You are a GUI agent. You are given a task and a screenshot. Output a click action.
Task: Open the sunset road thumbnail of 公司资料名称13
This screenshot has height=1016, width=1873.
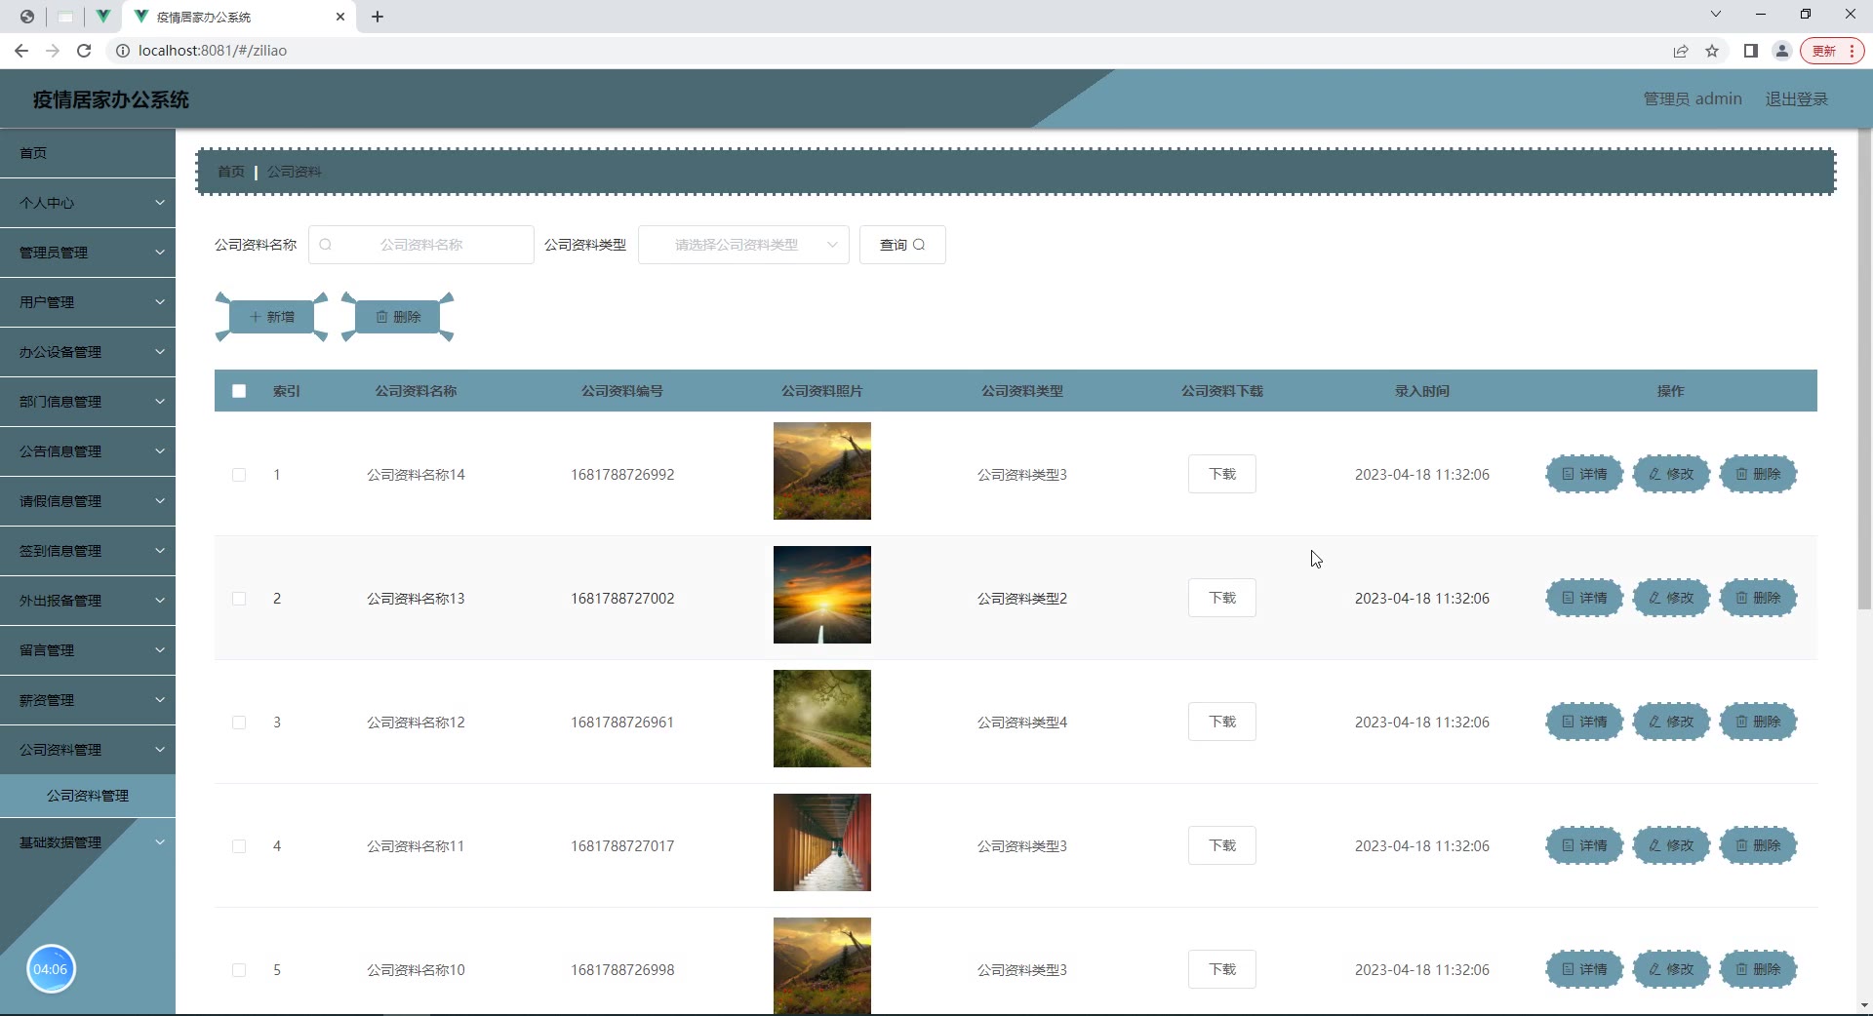click(822, 595)
